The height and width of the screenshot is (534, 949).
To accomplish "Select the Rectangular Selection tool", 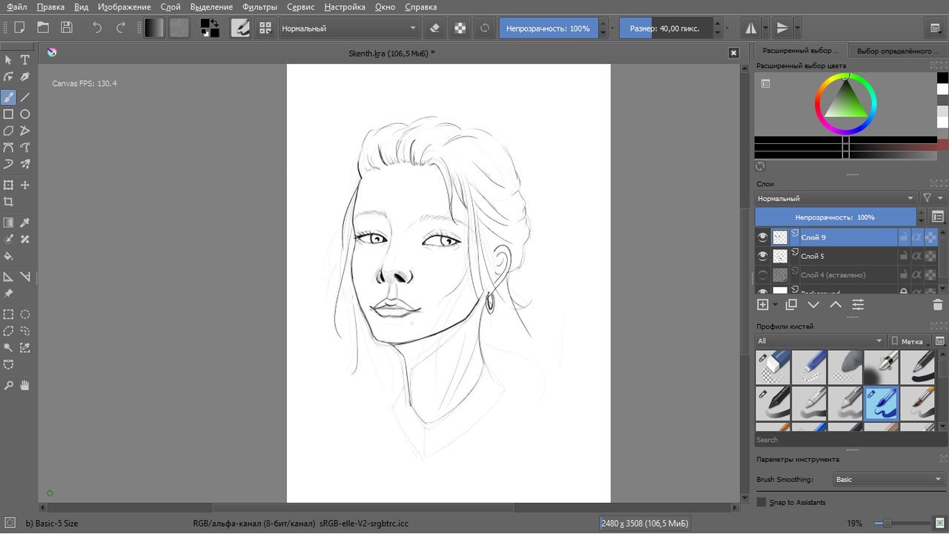I will pyautogui.click(x=8, y=314).
